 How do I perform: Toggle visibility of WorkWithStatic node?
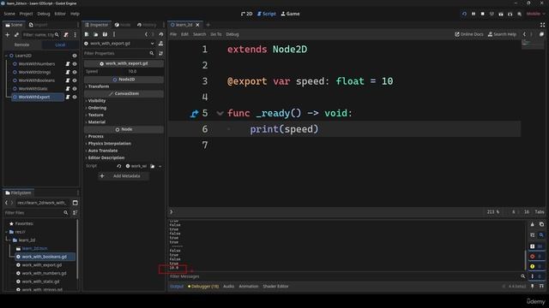(x=75, y=89)
